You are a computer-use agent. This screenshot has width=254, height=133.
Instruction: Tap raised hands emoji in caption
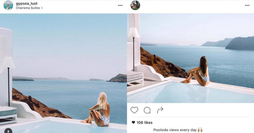(x=200, y=130)
